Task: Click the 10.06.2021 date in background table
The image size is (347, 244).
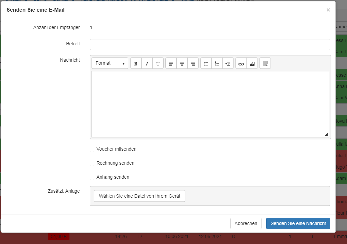Action: tap(177, 236)
